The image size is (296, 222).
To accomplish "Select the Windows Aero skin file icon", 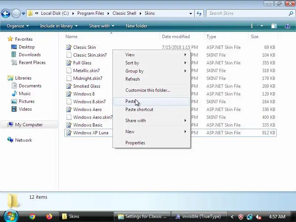I will (69, 109).
